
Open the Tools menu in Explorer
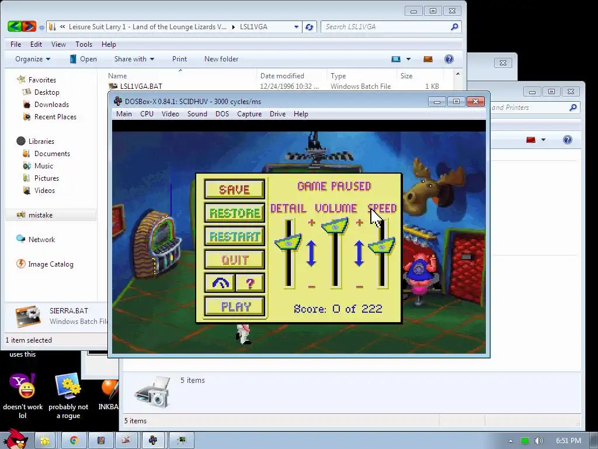point(84,44)
